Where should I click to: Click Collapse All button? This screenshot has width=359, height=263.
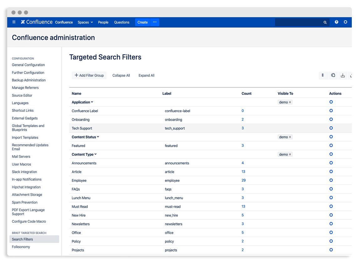click(121, 75)
